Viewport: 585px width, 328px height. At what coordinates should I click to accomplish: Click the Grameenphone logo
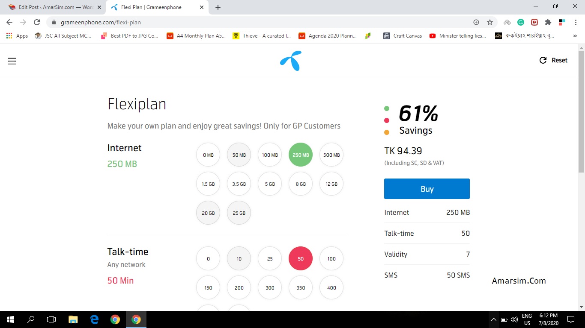(291, 61)
